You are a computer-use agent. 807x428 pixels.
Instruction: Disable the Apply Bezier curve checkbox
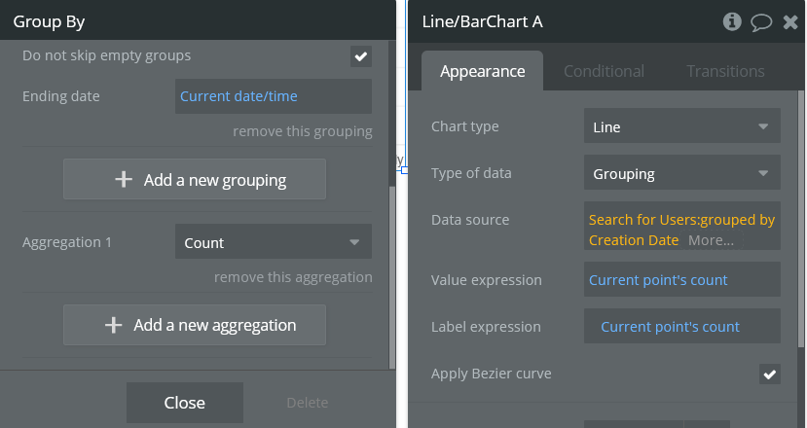coord(770,374)
